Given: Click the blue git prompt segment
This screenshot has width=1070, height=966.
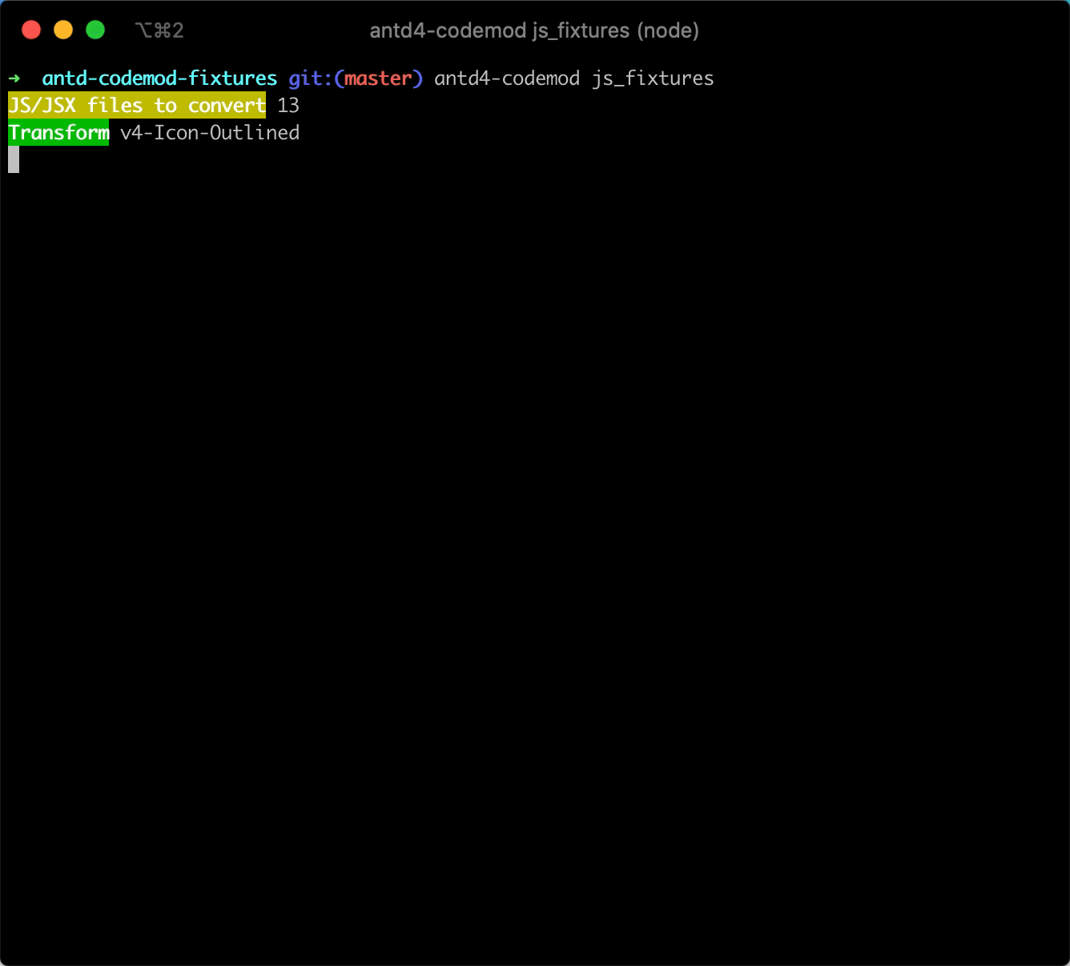Looking at the screenshot, I should coord(308,78).
